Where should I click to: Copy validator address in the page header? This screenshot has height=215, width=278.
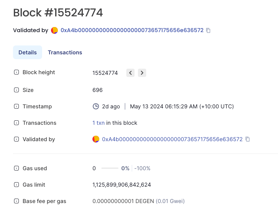coord(208,30)
